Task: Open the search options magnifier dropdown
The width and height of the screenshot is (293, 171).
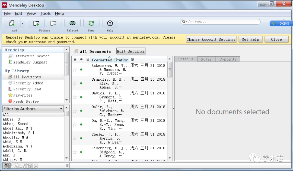Action: coord(185,22)
